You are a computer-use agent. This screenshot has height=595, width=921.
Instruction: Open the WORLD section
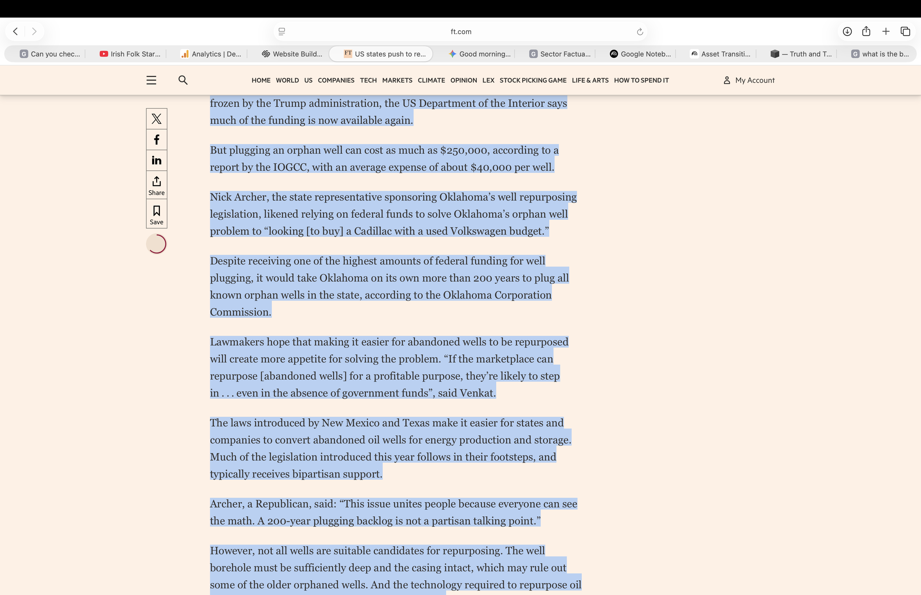[287, 80]
